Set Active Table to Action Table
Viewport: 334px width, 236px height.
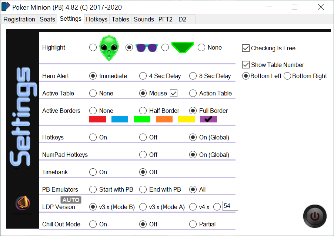coord(193,93)
